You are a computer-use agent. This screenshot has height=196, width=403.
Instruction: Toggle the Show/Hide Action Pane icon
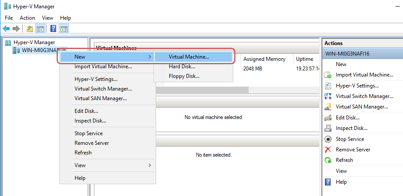point(64,28)
